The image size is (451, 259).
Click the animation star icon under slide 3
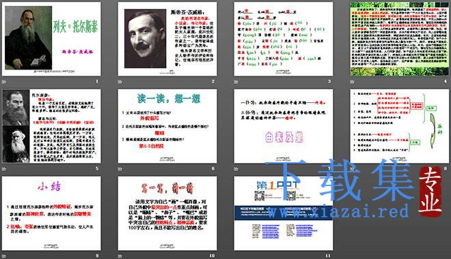(x=236, y=82)
